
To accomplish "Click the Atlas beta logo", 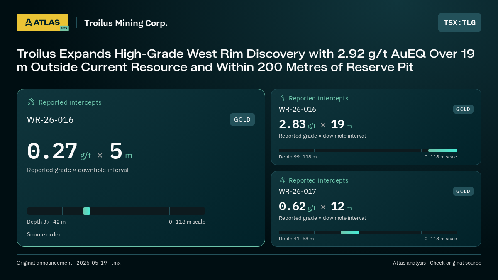I will (x=42, y=22).
